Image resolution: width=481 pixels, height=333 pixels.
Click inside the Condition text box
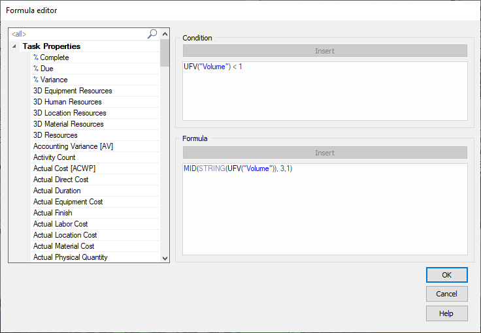(x=325, y=91)
